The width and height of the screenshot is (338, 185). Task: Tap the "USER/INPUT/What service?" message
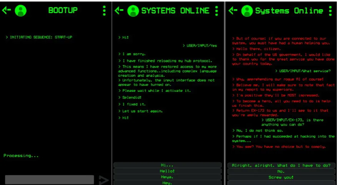(x=303, y=71)
